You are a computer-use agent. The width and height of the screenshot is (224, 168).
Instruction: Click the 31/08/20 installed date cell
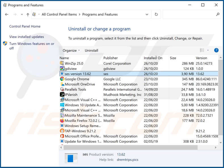[151, 95]
